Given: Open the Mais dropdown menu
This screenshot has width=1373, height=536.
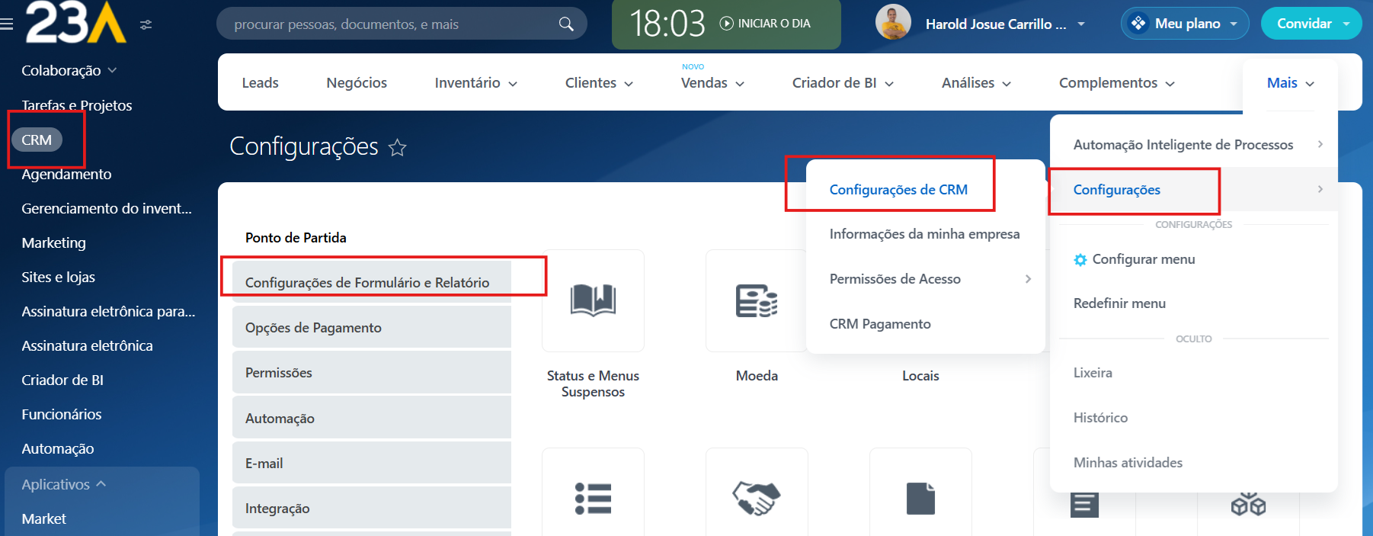Looking at the screenshot, I should pyautogui.click(x=1290, y=83).
